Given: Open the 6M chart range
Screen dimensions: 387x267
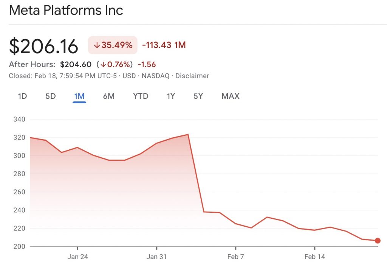Looking at the screenshot, I should [x=108, y=96].
